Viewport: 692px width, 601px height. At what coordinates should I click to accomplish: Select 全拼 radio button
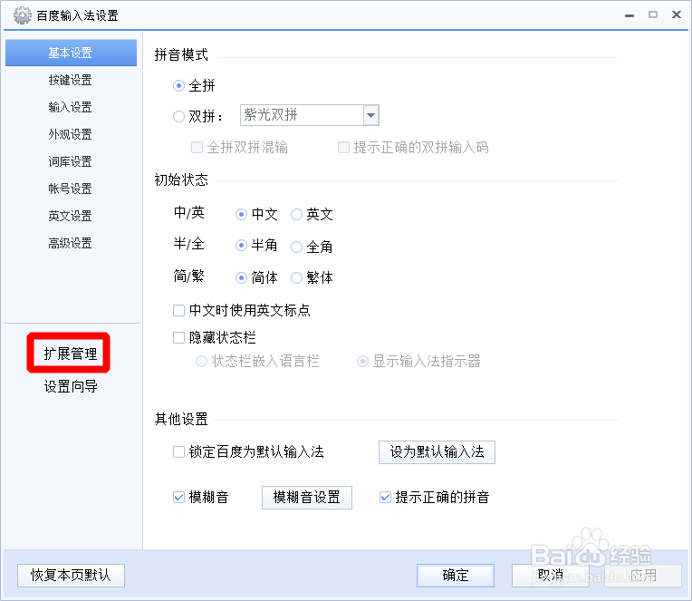tap(178, 86)
